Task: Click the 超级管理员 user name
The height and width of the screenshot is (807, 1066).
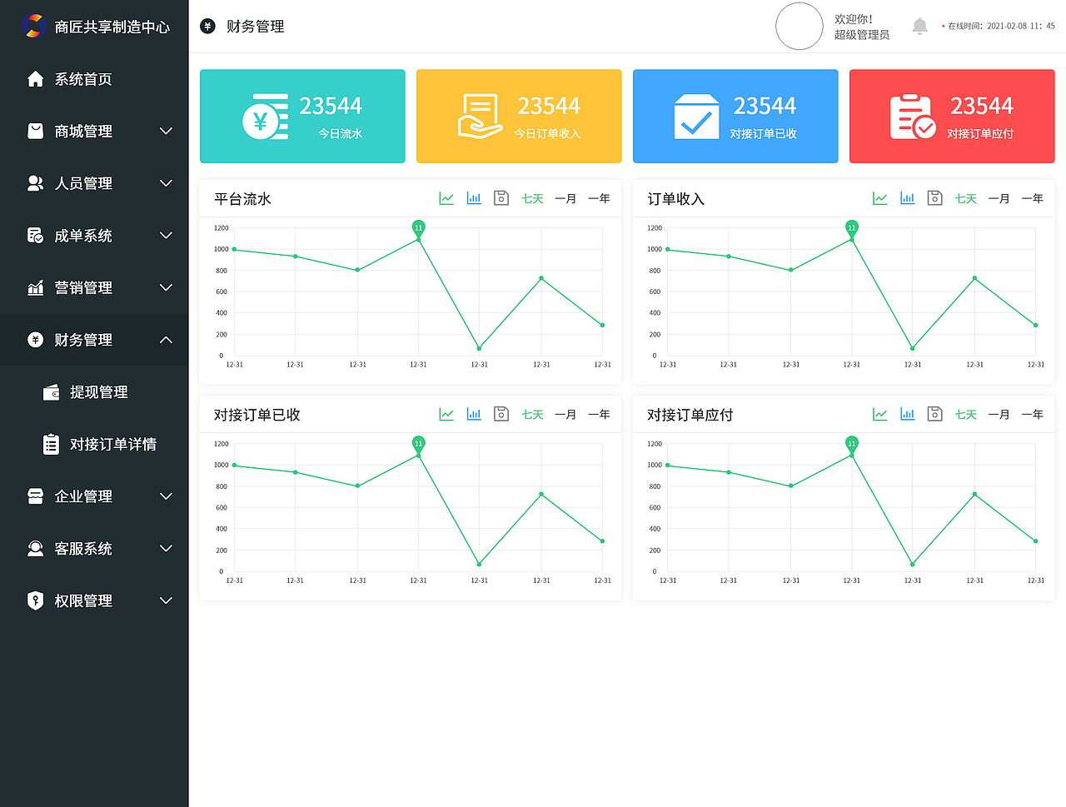Action: pos(862,35)
